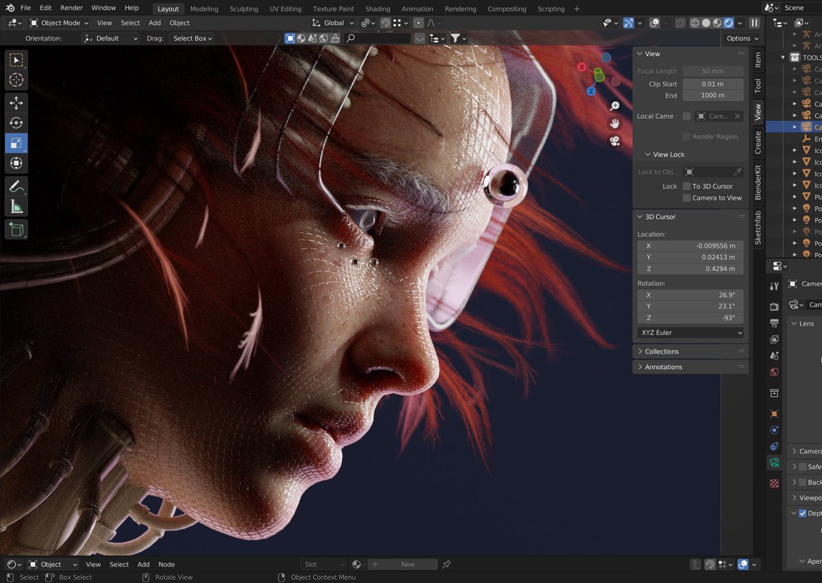Switch to UV Editing workspace tab
The width and height of the screenshot is (822, 583).
tap(286, 9)
